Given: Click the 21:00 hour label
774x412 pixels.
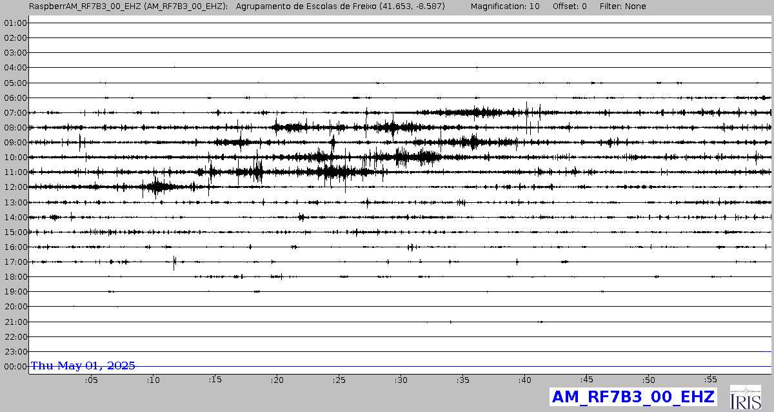Looking at the screenshot, I should tap(15, 322).
